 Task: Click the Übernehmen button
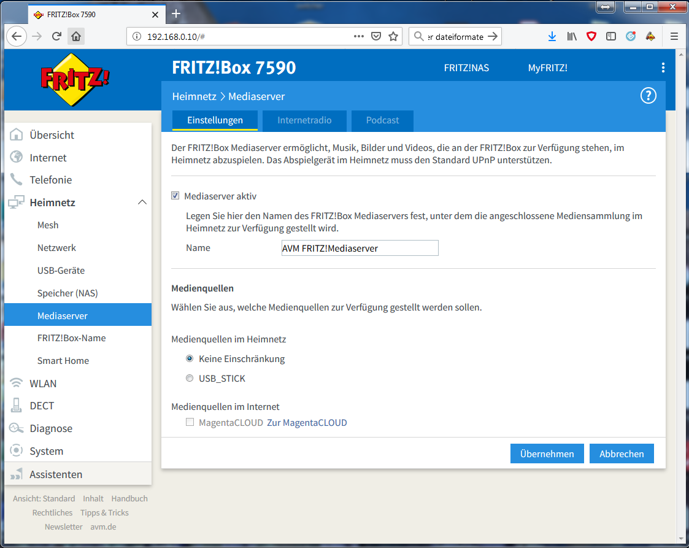click(x=547, y=453)
